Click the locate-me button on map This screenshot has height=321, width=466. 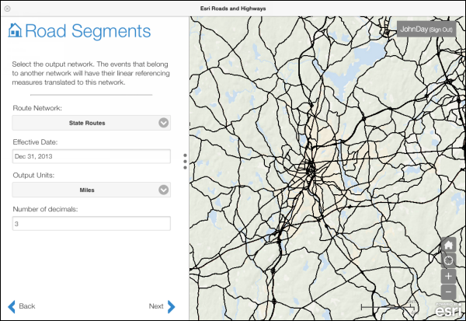(448, 260)
